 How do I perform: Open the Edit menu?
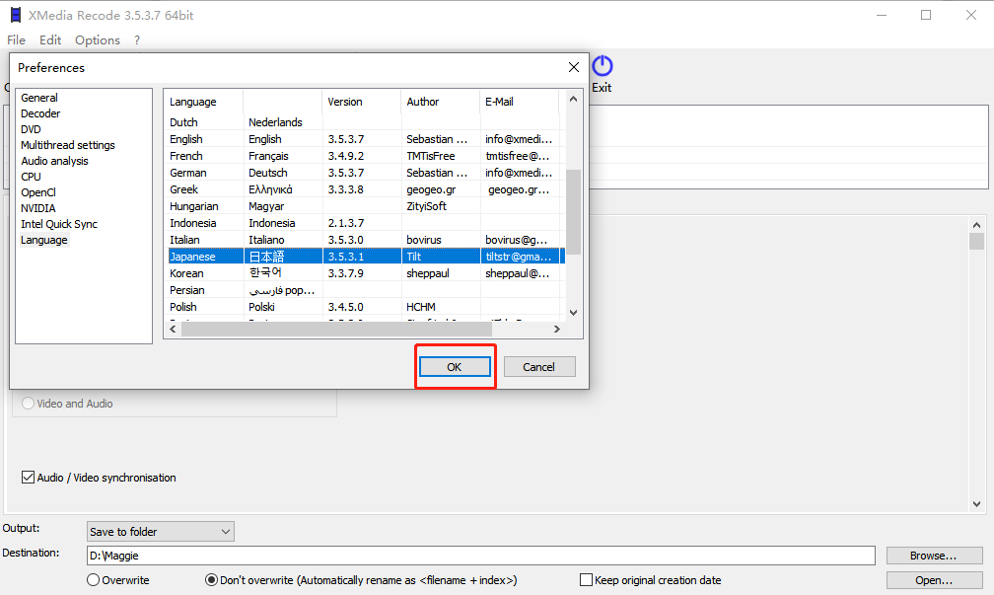(x=50, y=39)
